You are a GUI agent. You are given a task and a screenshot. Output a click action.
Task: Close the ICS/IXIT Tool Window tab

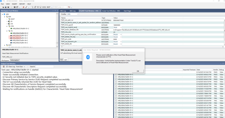[x=100, y=11]
